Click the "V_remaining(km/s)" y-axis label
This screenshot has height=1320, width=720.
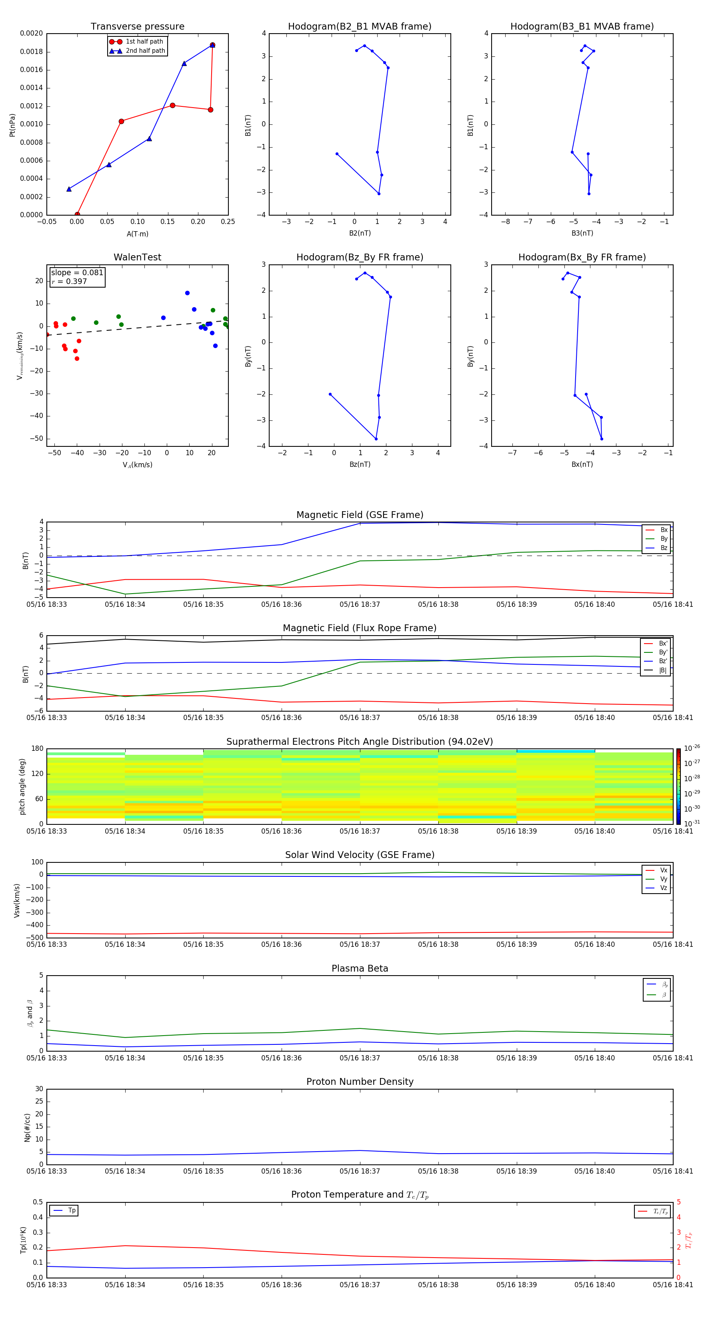pyautogui.click(x=20, y=356)
